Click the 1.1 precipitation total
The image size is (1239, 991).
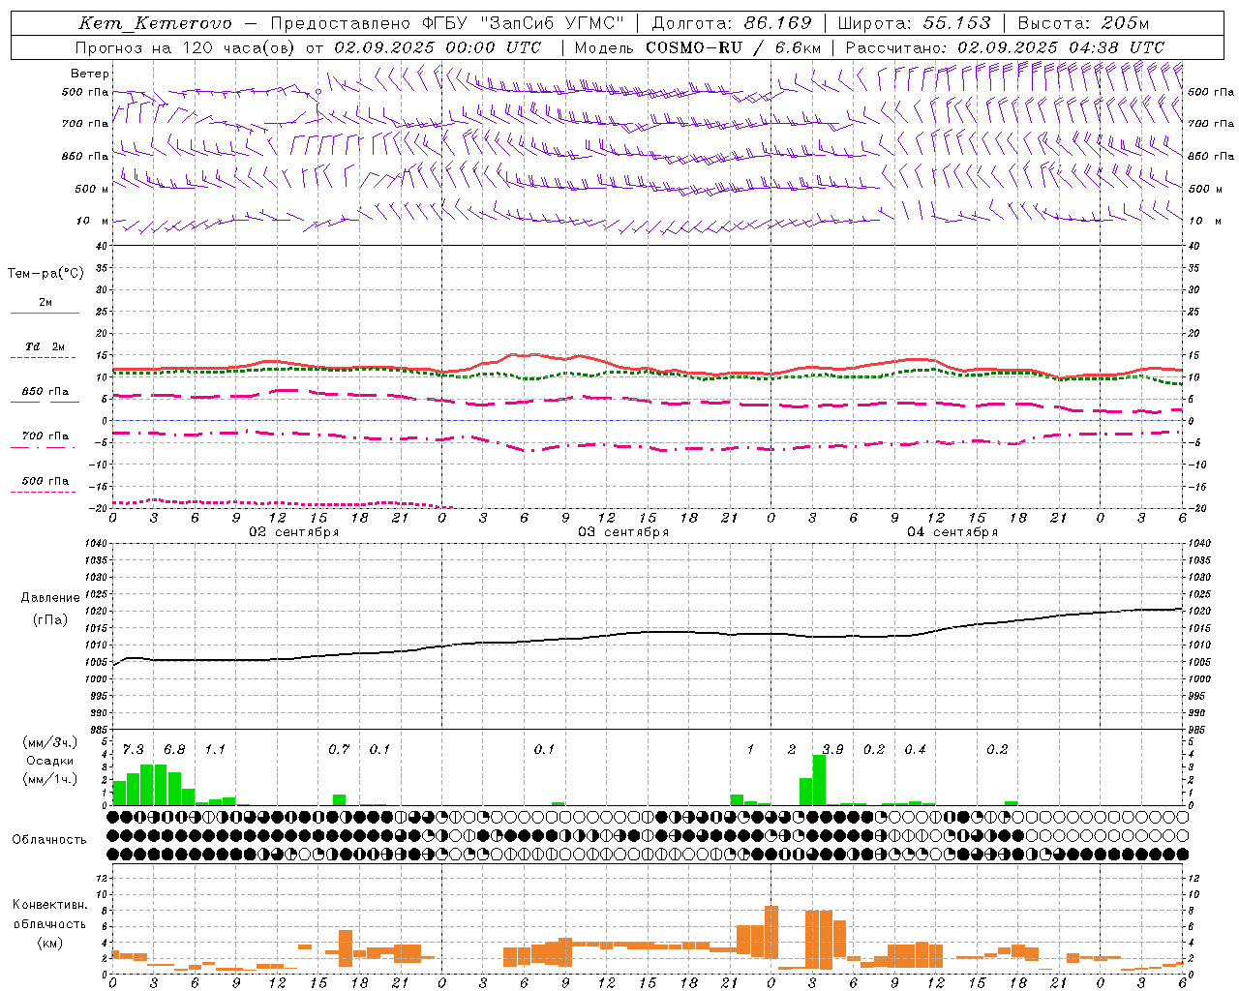point(215,750)
